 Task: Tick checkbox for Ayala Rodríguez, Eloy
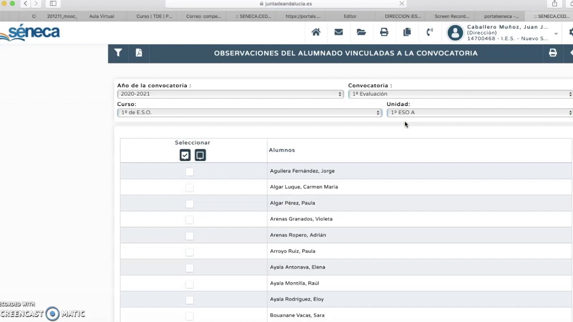(x=190, y=300)
